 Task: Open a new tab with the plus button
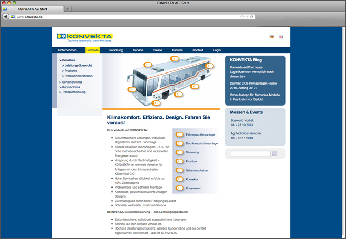click(x=68, y=9)
